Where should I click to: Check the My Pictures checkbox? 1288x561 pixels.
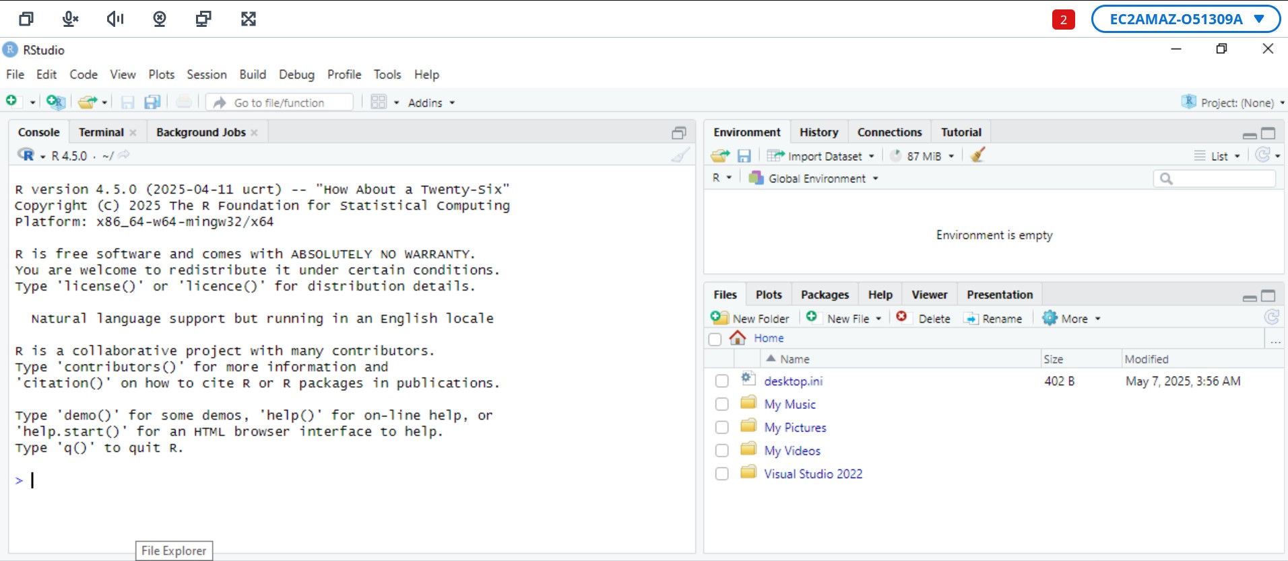721,427
